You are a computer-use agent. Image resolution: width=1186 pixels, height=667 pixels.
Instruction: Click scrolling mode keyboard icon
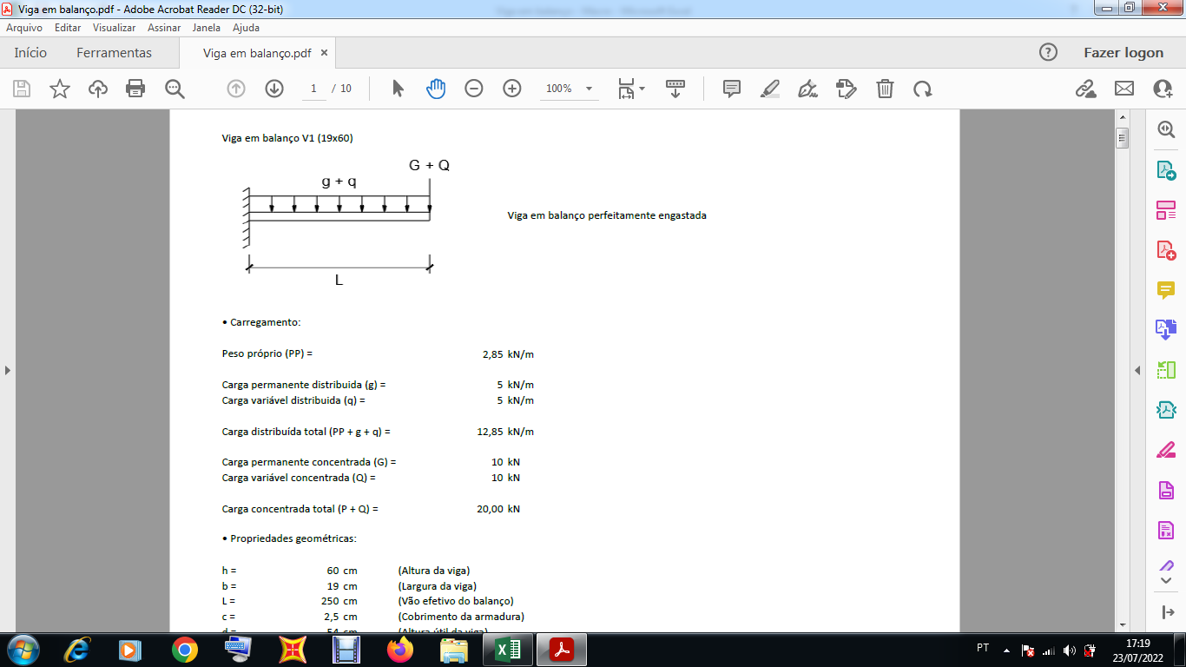[675, 89]
